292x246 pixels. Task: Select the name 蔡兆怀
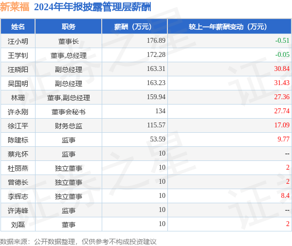18,154
